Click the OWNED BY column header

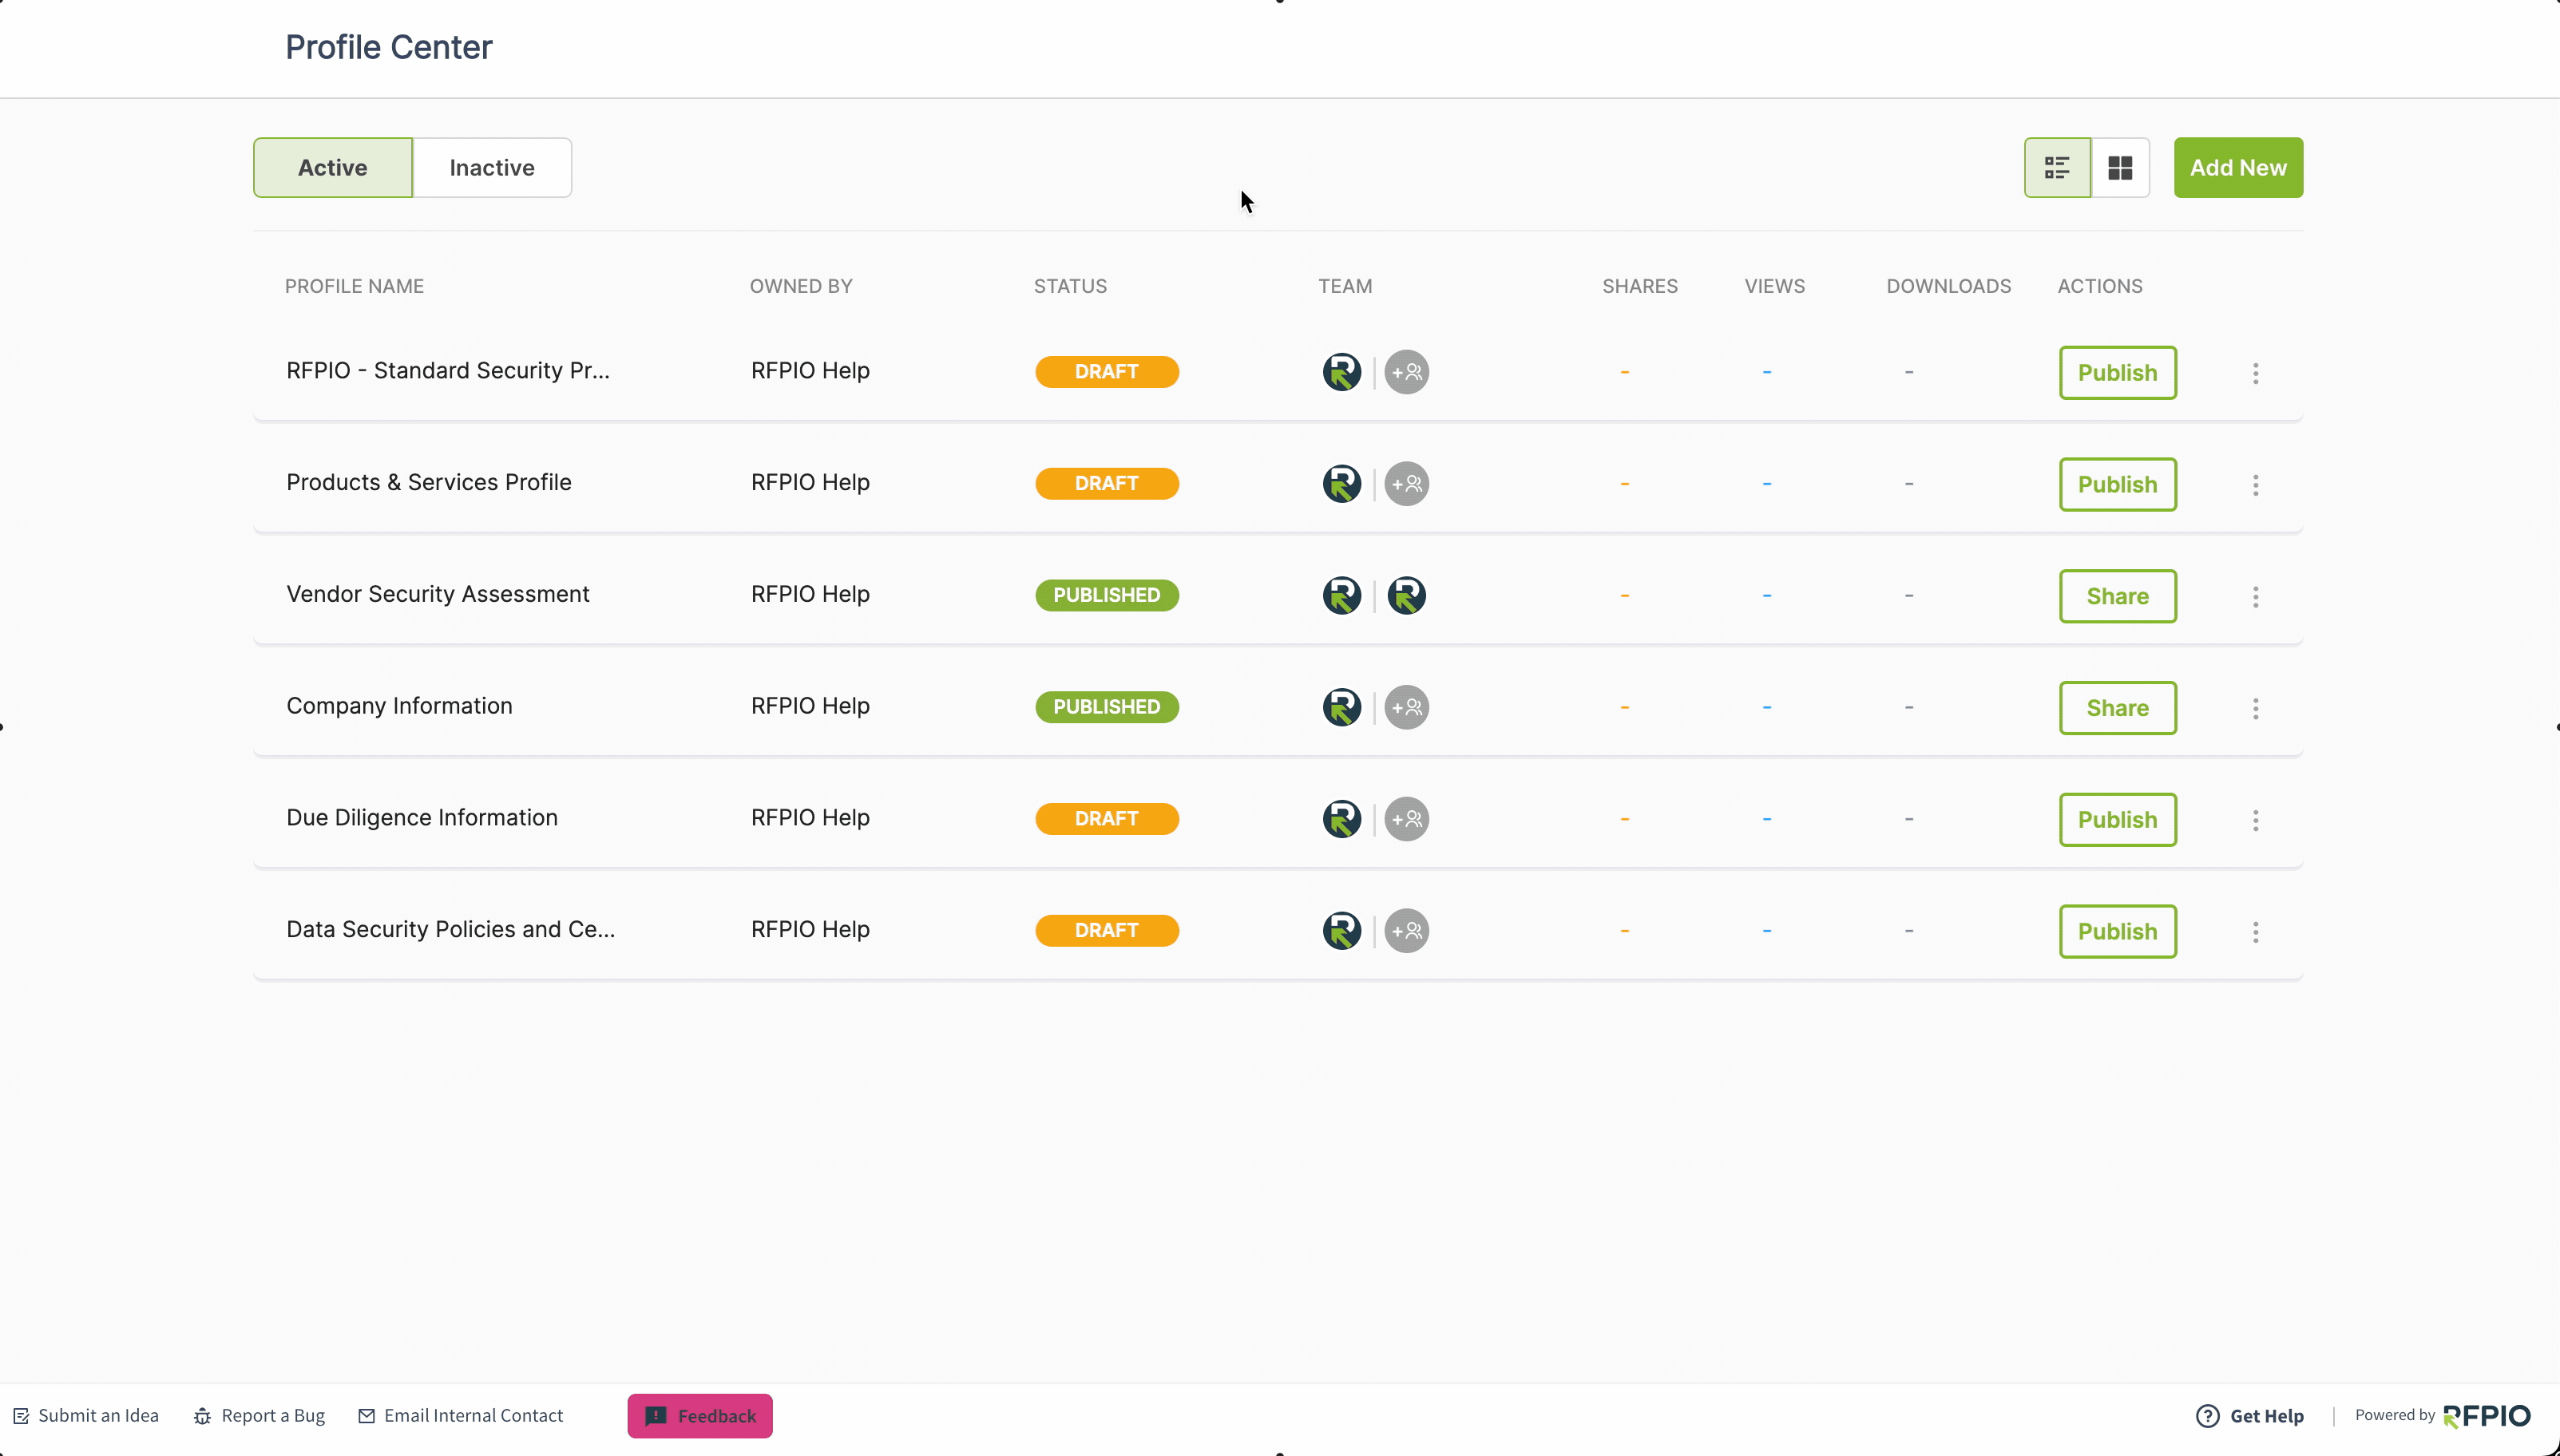click(801, 287)
